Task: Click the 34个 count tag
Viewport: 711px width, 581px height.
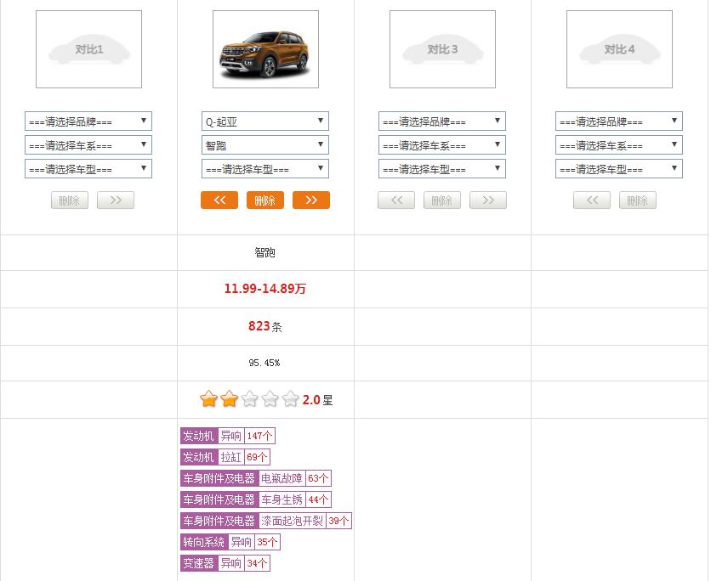Action: [257, 563]
